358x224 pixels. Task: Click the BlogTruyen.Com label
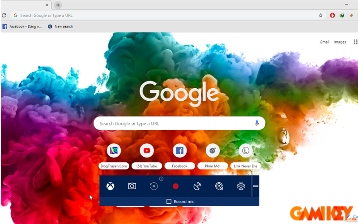pyautogui.click(x=114, y=166)
